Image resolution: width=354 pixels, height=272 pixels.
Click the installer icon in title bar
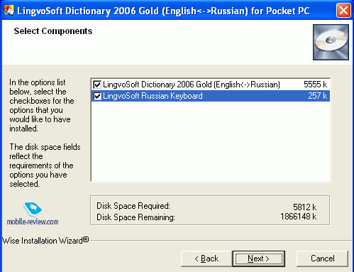[x=9, y=10]
